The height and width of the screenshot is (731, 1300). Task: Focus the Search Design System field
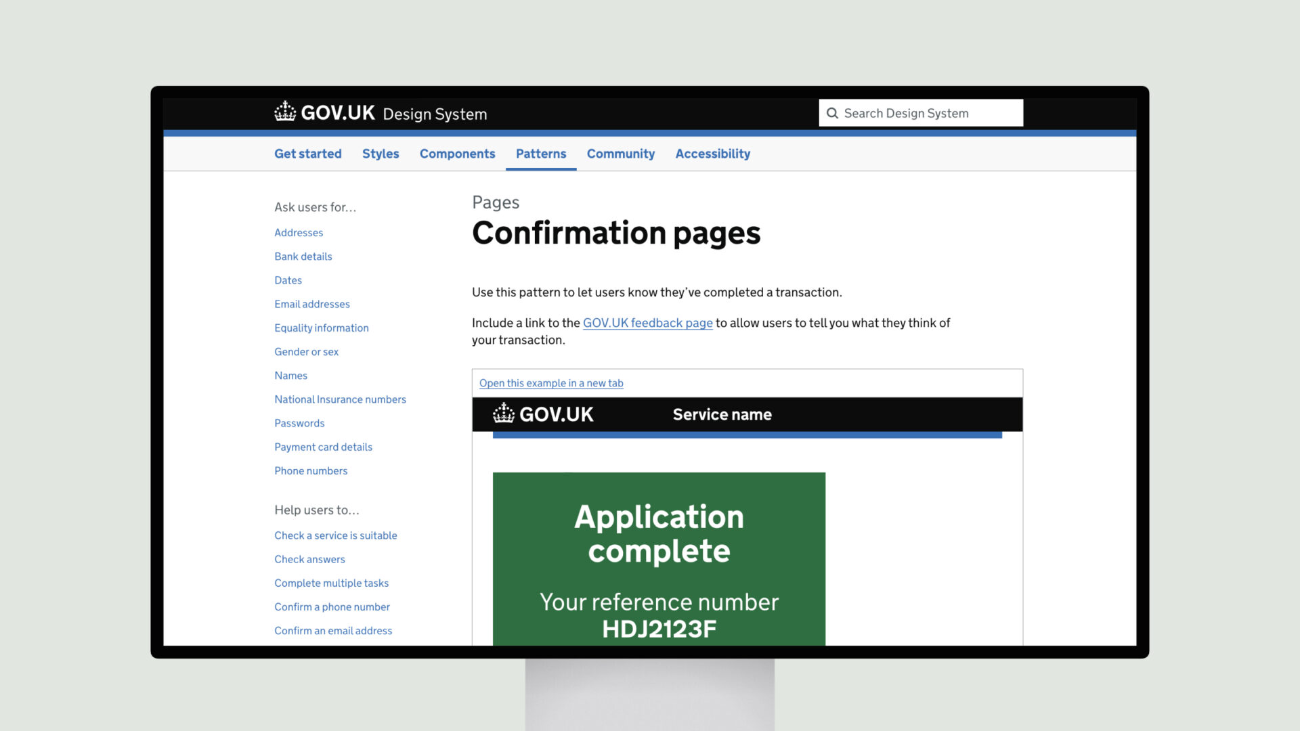tap(921, 113)
